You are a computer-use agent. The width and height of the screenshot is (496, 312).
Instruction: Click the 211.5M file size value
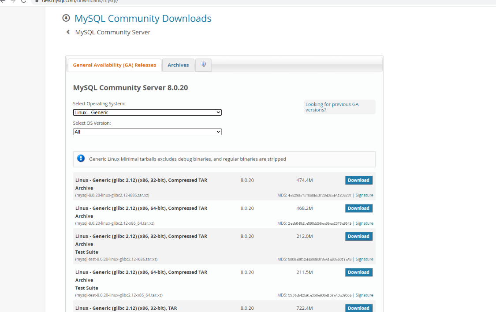pyautogui.click(x=305, y=272)
